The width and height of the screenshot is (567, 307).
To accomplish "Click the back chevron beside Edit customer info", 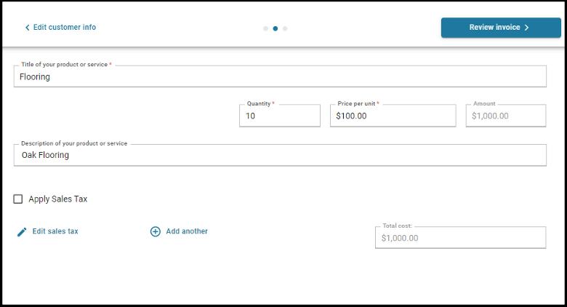I will pos(28,28).
